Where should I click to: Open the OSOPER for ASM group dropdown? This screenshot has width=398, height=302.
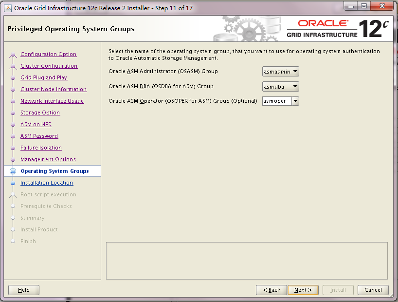point(281,101)
